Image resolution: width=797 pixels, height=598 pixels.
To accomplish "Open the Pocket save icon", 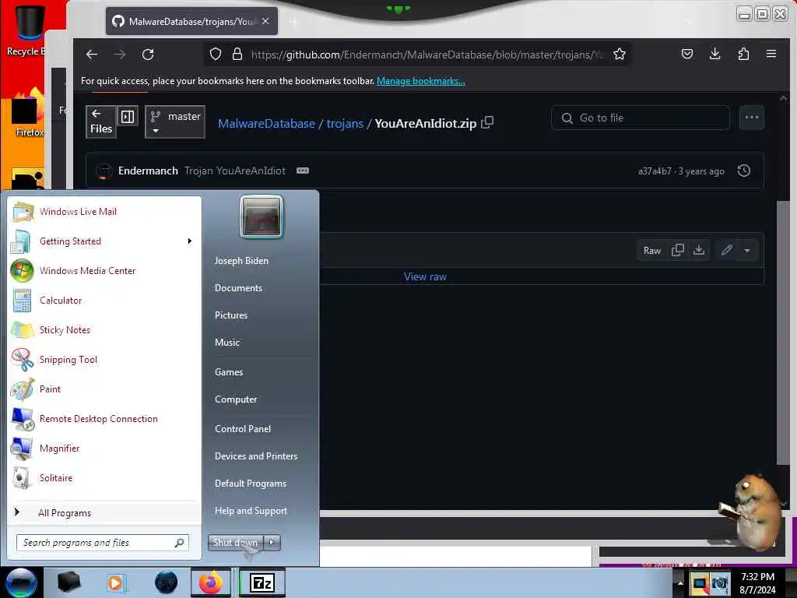I will [687, 54].
